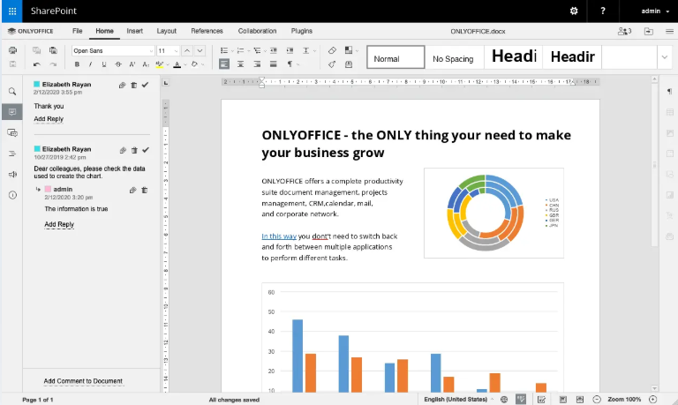
Task: Apply strikethrough formatting
Action: [118, 64]
